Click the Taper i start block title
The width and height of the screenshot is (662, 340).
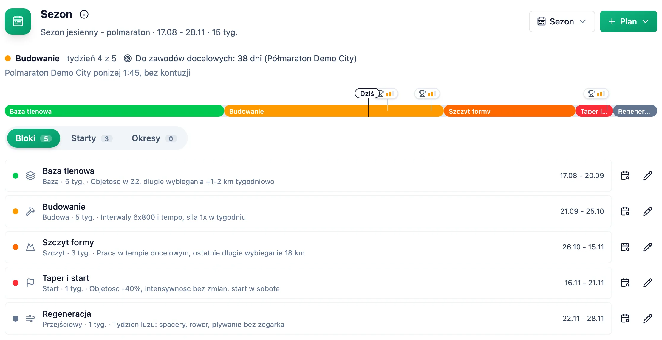pos(66,278)
